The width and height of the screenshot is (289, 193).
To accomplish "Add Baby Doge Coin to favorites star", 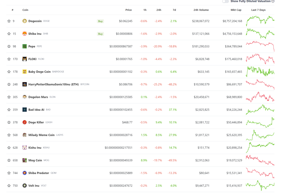I will pyautogui.click(x=9, y=72).
